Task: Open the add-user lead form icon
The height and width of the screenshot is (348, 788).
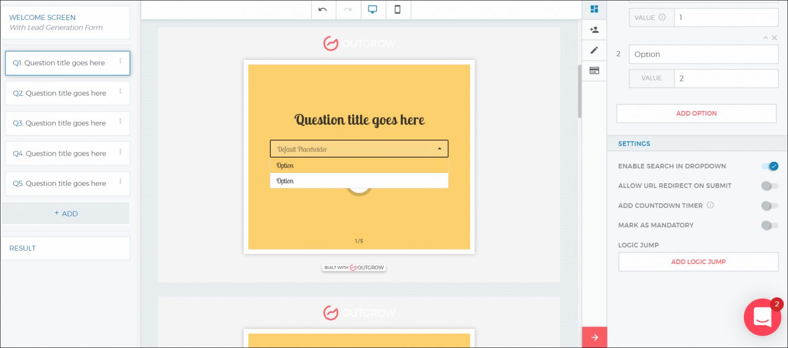Action: (594, 30)
